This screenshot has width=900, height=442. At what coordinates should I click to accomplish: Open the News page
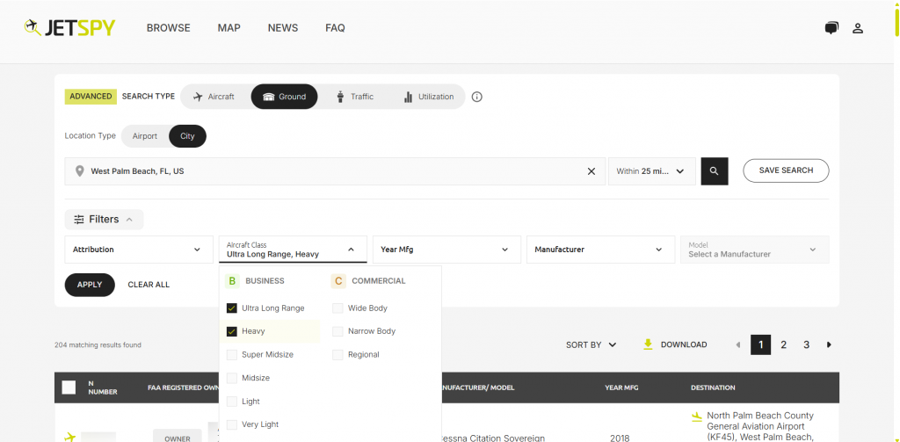(x=283, y=27)
